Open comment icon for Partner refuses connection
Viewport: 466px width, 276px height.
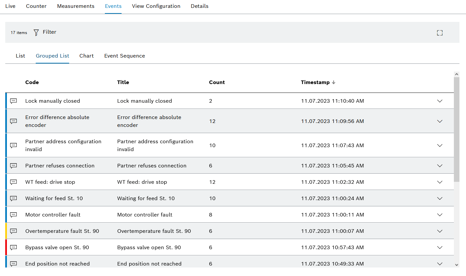pyautogui.click(x=13, y=166)
